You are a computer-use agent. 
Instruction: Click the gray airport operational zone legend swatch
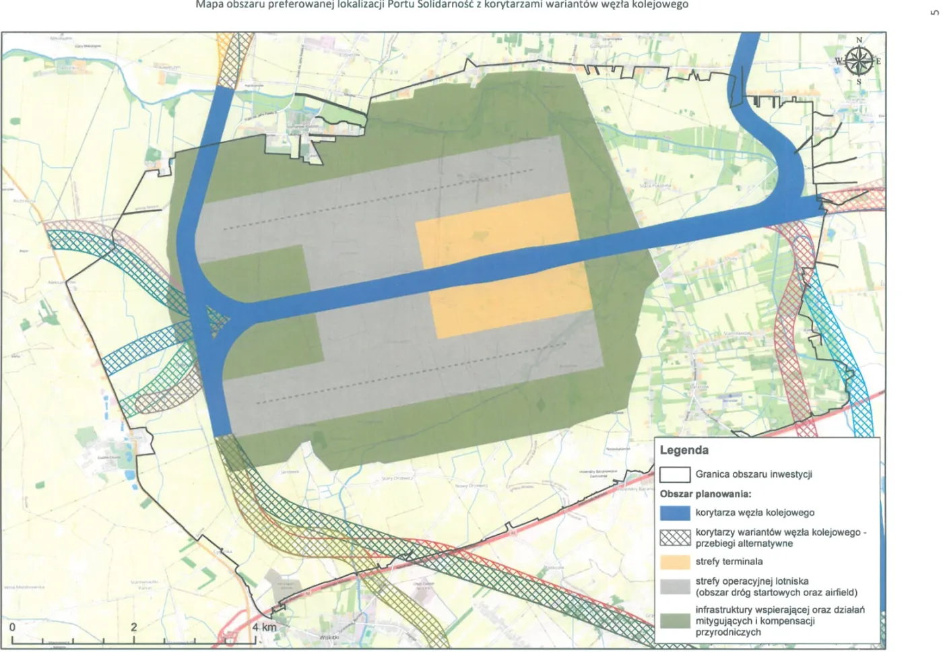point(674,587)
